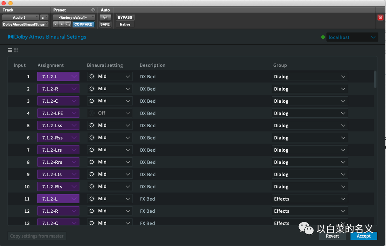Close the plug-in window red button
The image size is (386, 246).
(x=3, y=3)
